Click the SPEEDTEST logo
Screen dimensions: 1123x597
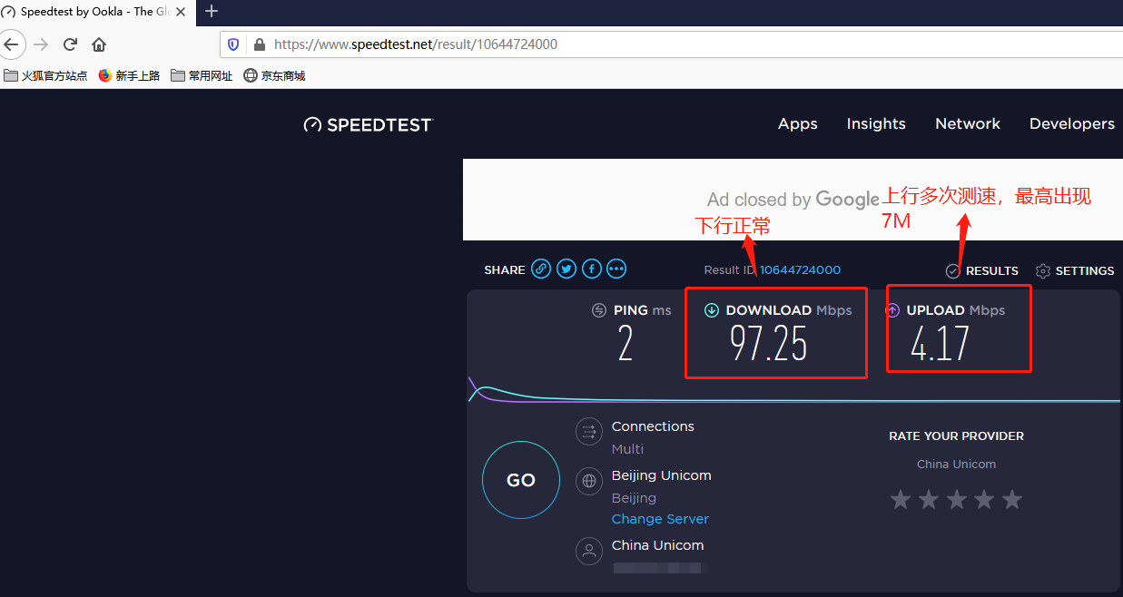click(369, 124)
